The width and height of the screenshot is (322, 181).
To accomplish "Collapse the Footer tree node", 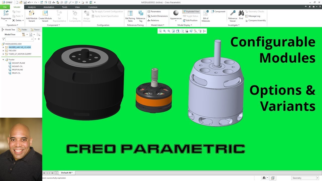I will tap(3, 60).
